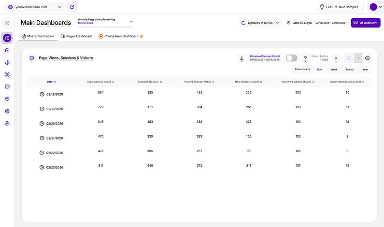Open the settings gear in the sidebar
The image size is (384, 227).
pos(7,111)
